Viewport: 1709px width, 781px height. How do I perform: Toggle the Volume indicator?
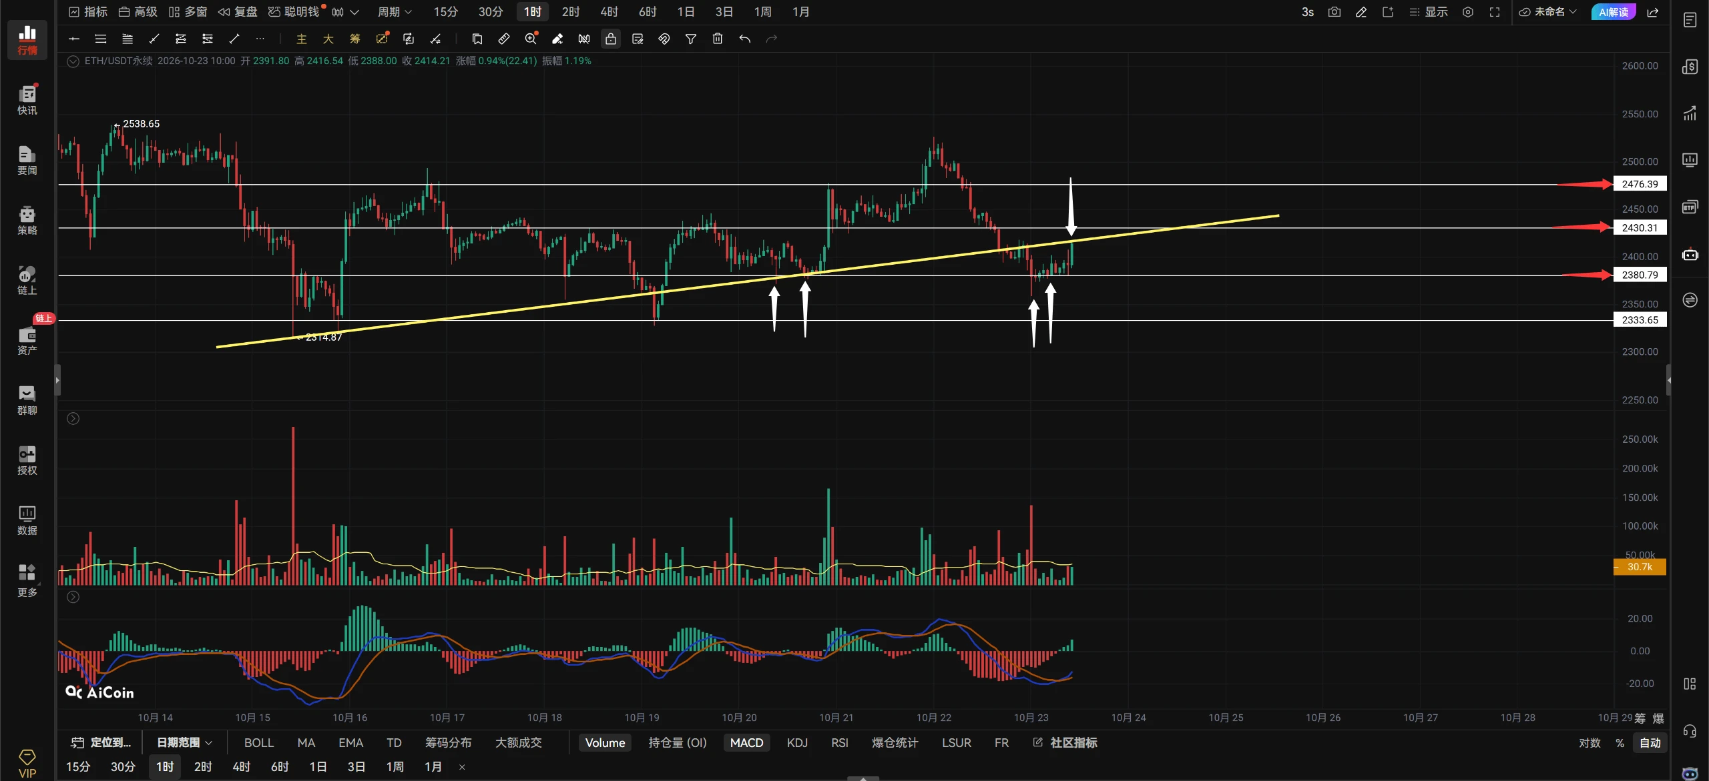[605, 742]
